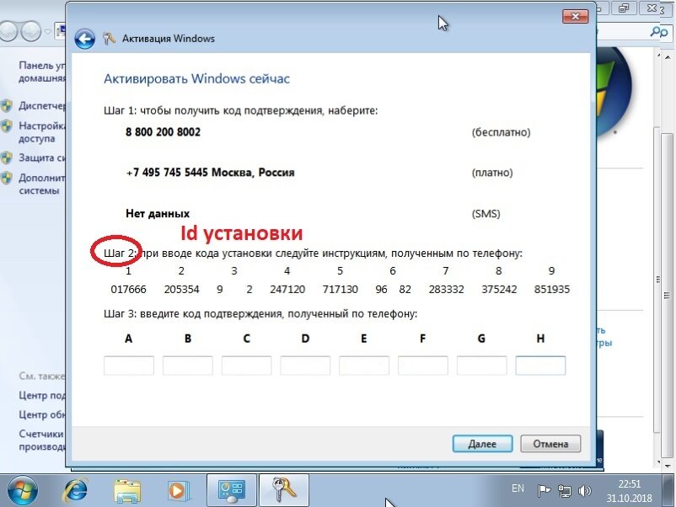Click search magnifier in Control Panel window
Viewport: 676px width, 507px height.
[x=659, y=32]
